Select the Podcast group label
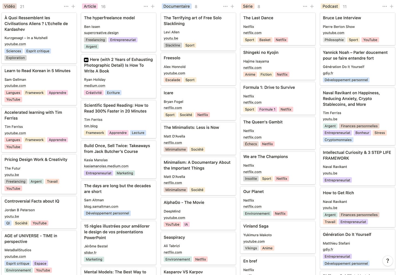 click(x=330, y=6)
